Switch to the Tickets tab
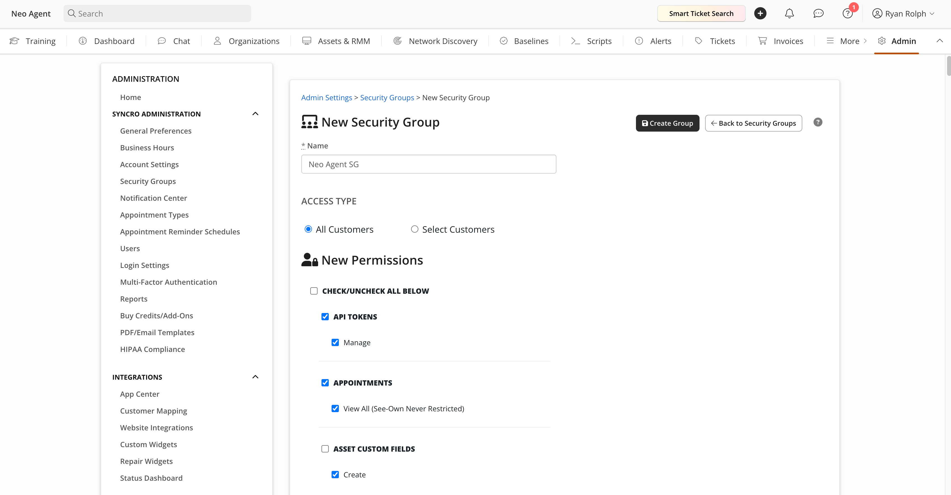This screenshot has height=495, width=951. [715, 41]
